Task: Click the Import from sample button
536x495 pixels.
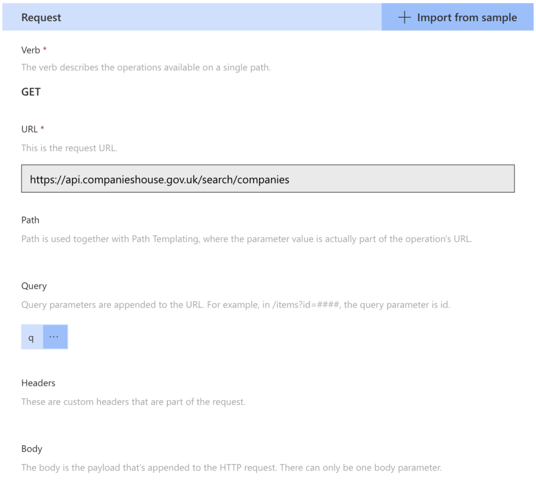Action: pyautogui.click(x=456, y=17)
